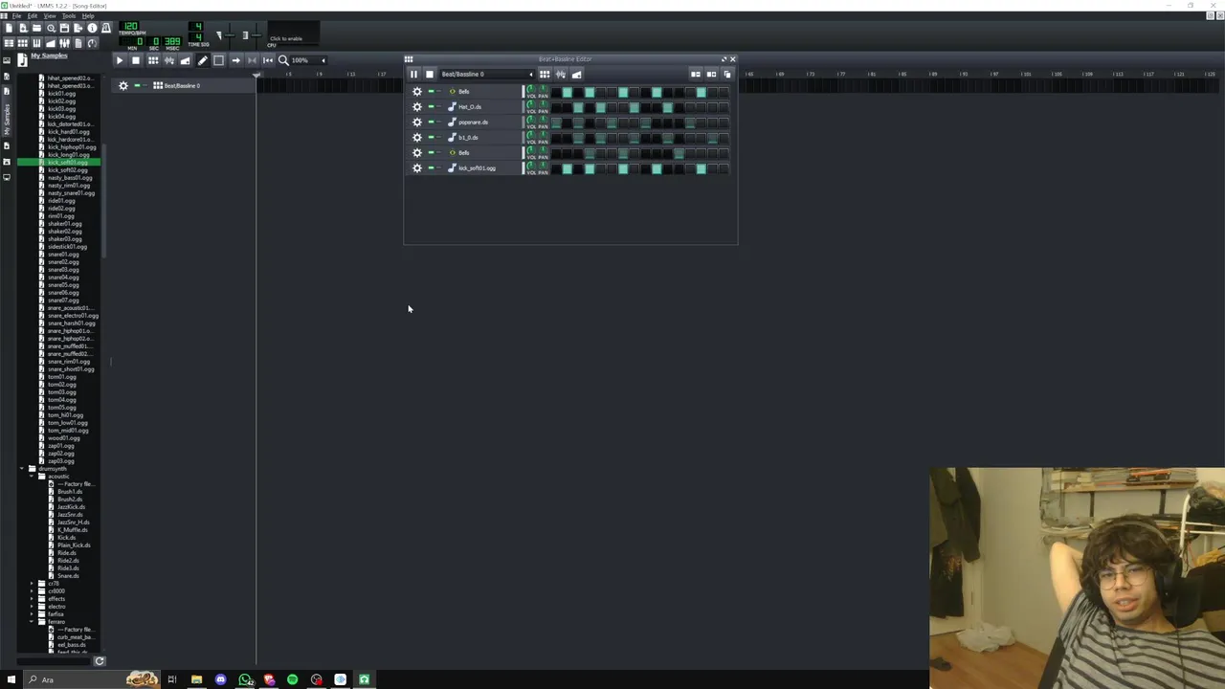The height and width of the screenshot is (689, 1225).
Task: Add sample track in Song Editor
Action: point(169,60)
